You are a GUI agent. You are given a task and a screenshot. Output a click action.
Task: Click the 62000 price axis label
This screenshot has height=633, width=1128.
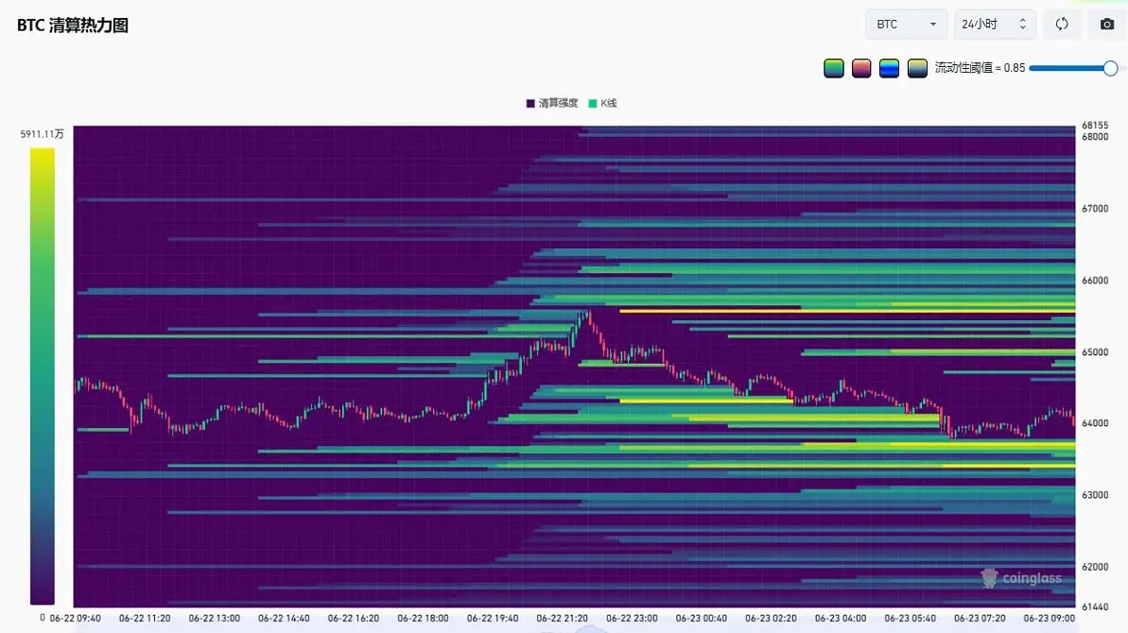(1095, 568)
